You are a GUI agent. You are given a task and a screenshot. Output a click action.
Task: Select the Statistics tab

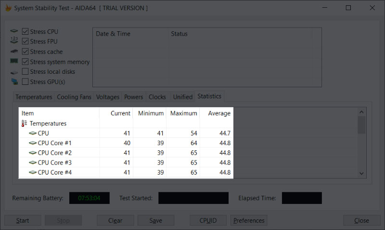[x=209, y=96]
